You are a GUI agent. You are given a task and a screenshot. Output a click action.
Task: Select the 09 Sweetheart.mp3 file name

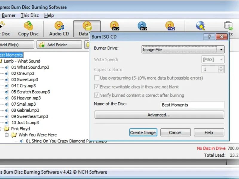(30, 116)
